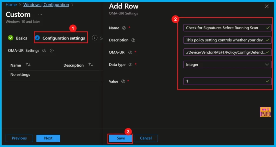Select the Configuration settings step
276x147 pixels.
[60, 38]
